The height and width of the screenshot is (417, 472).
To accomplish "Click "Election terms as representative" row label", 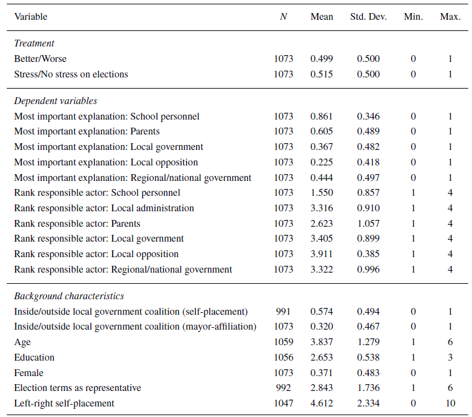I will pos(77,388).
